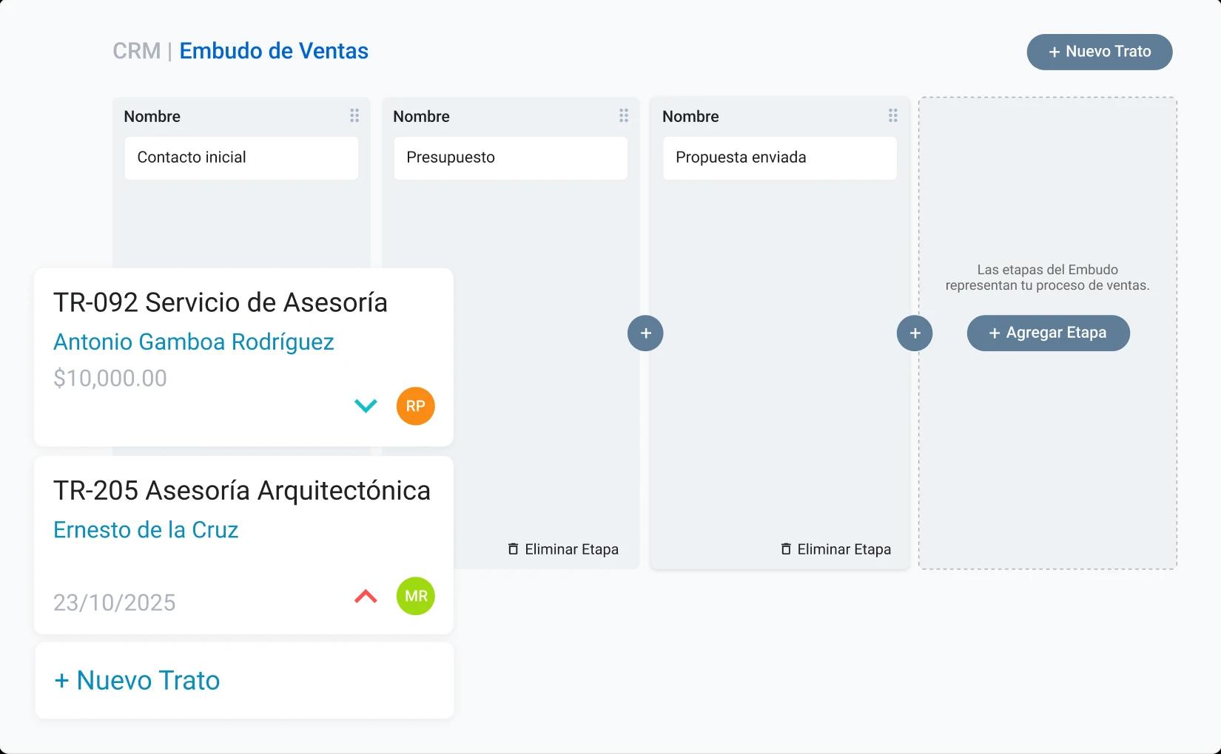Select the CRM label in the header
This screenshot has height=754, width=1221.
point(137,51)
